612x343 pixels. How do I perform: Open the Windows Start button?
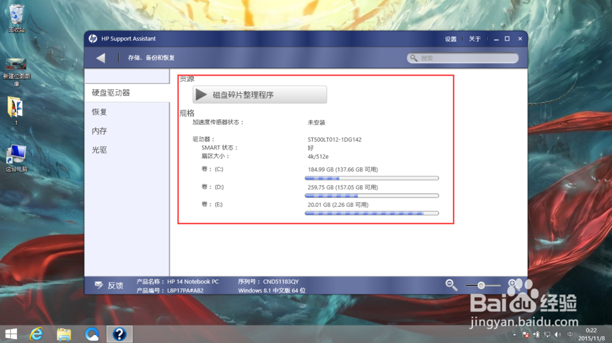[x=11, y=334]
